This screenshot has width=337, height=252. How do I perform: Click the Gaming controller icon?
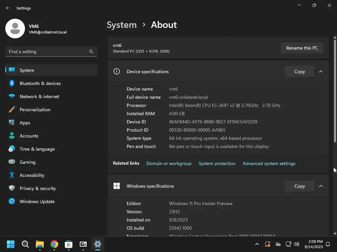[12, 162]
